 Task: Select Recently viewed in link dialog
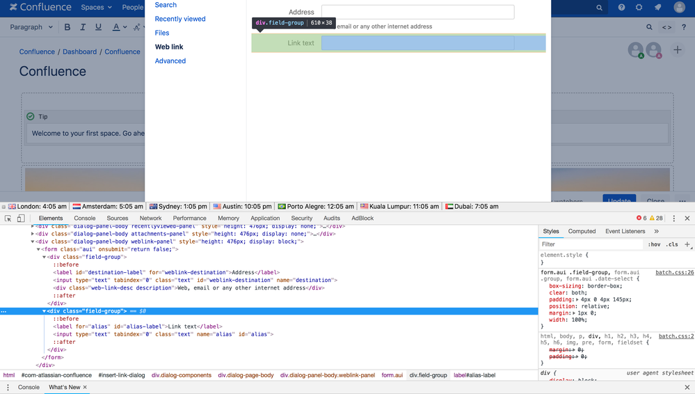(180, 19)
